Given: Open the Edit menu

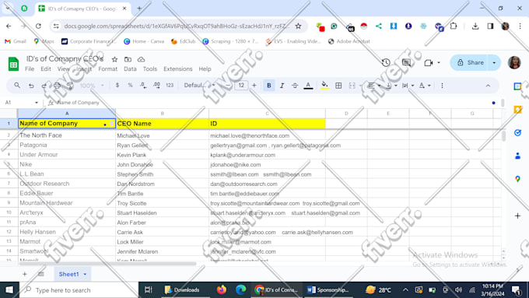Looking at the screenshot, I should click(x=46, y=68).
